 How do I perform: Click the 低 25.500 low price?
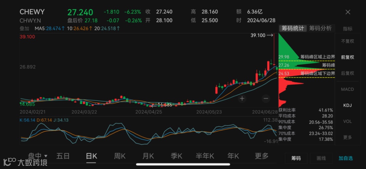pyautogui.click(x=204, y=21)
